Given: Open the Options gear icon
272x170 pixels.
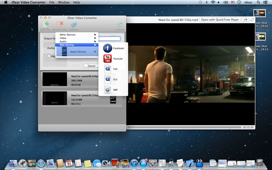Looking at the screenshot, I should point(74,25).
